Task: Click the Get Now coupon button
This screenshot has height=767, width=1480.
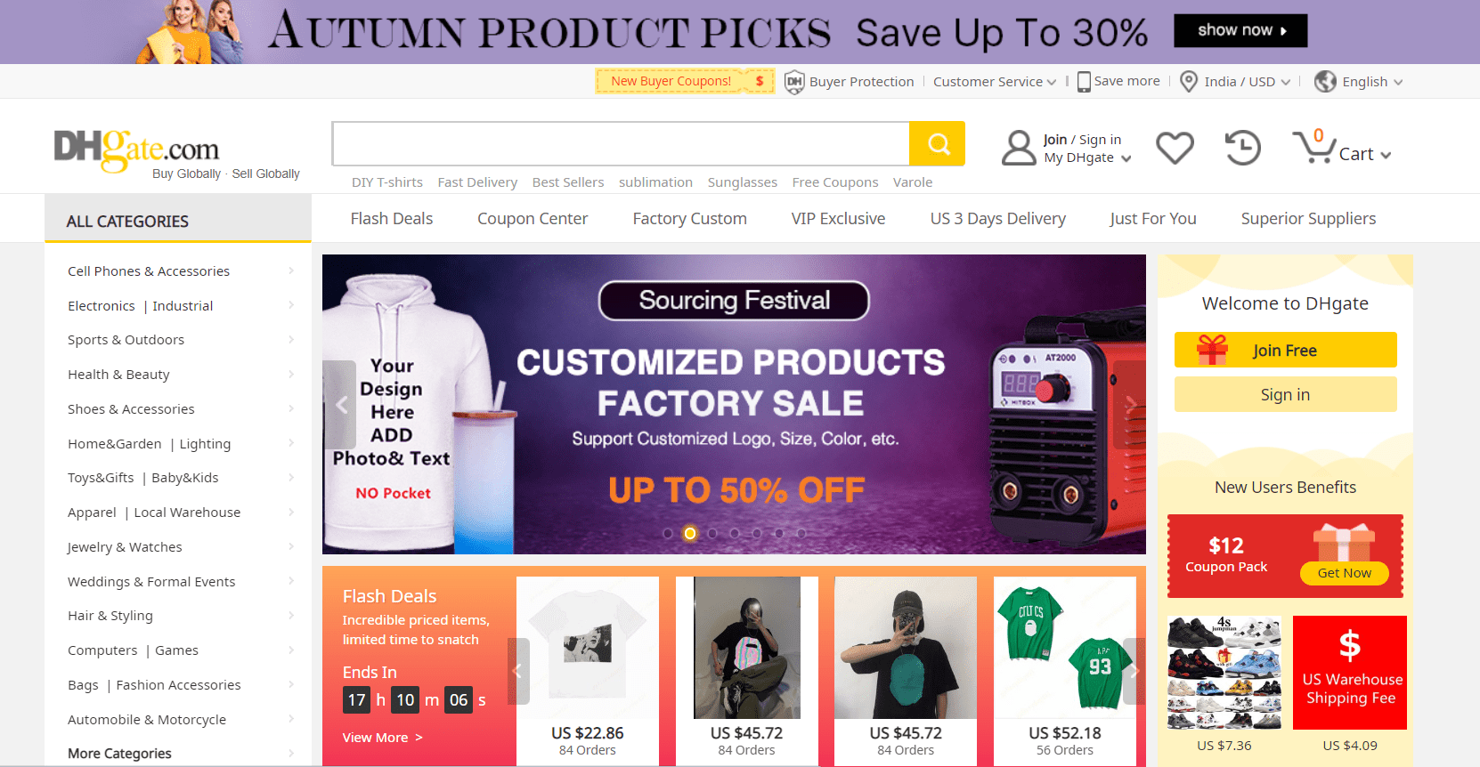Action: click(x=1344, y=573)
